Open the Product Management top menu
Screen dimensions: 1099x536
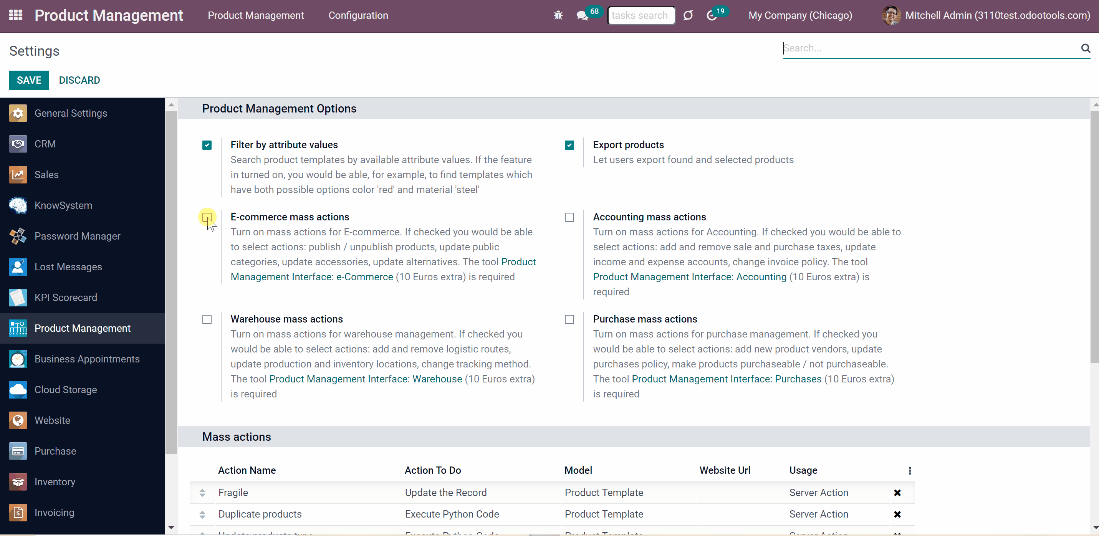pos(256,15)
